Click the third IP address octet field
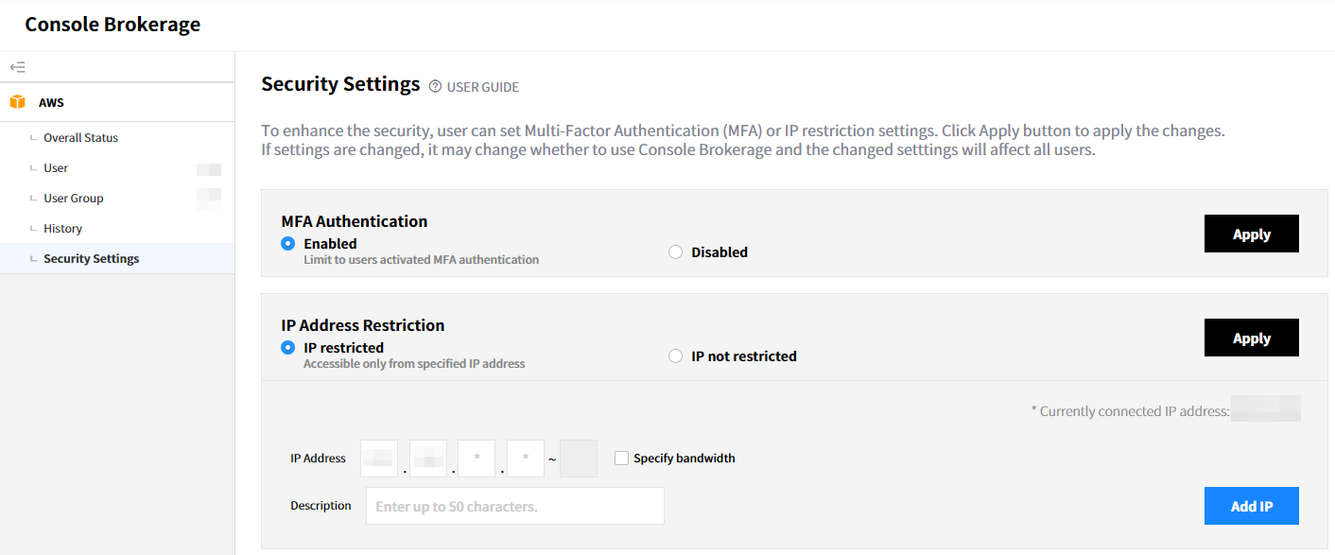The height and width of the screenshot is (555, 1335). click(x=477, y=459)
